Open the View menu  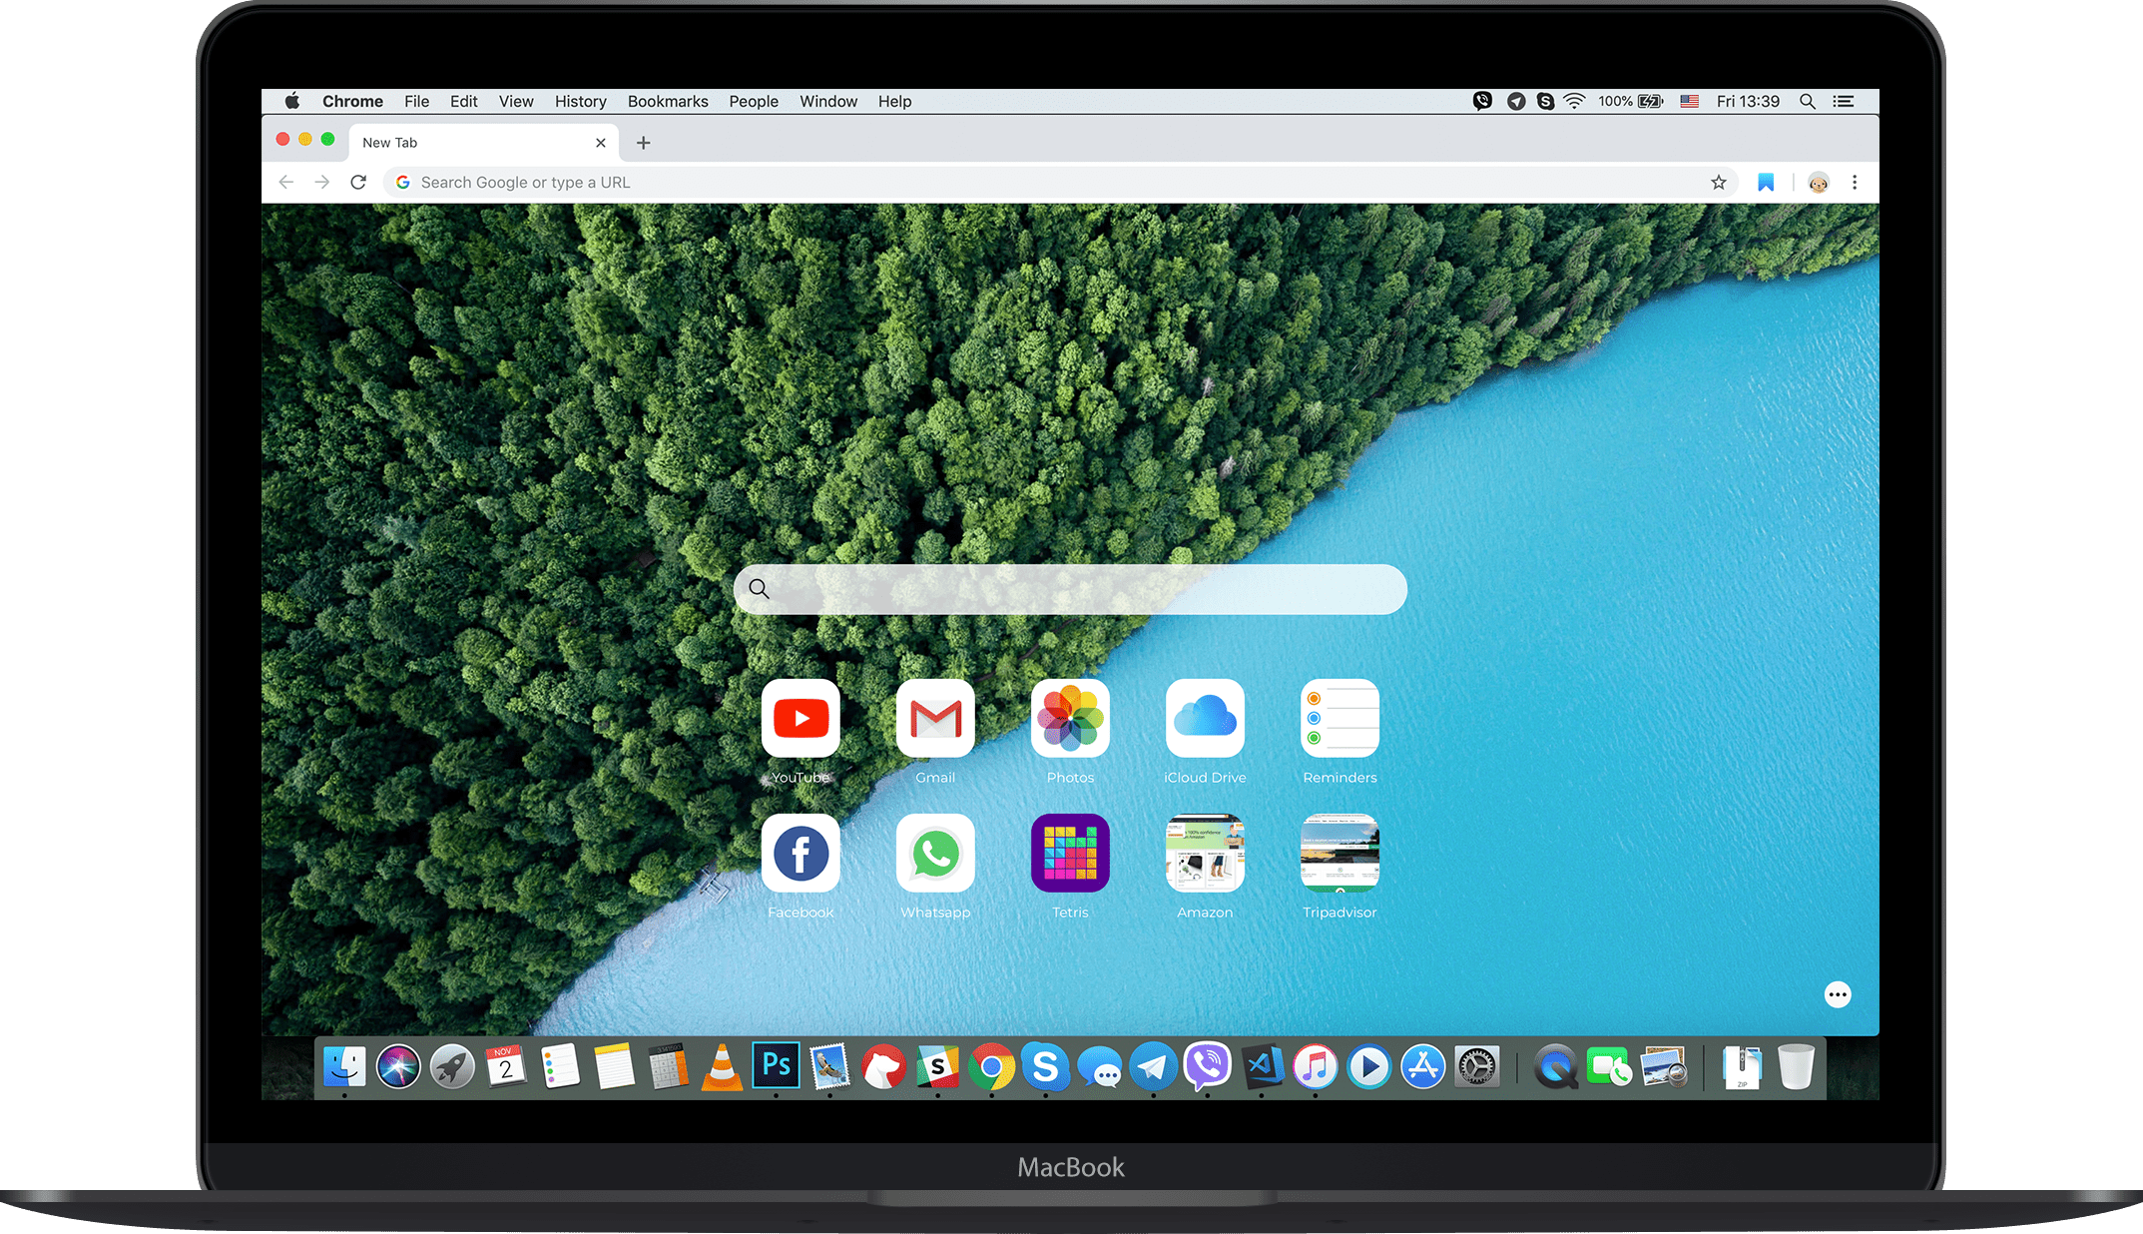[516, 101]
